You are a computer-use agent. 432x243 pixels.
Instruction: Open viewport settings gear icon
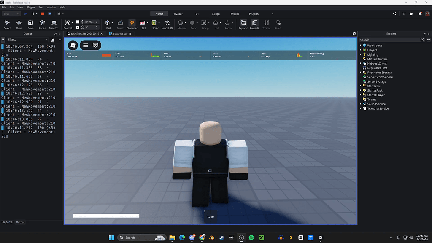tap(354, 34)
